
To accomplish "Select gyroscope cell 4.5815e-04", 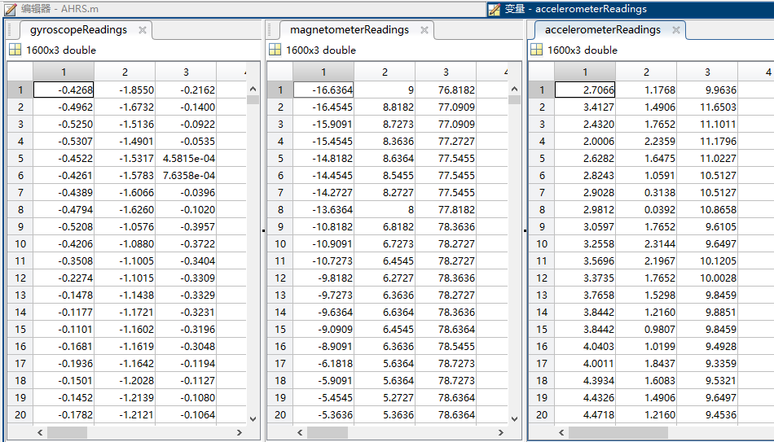I will (186, 159).
